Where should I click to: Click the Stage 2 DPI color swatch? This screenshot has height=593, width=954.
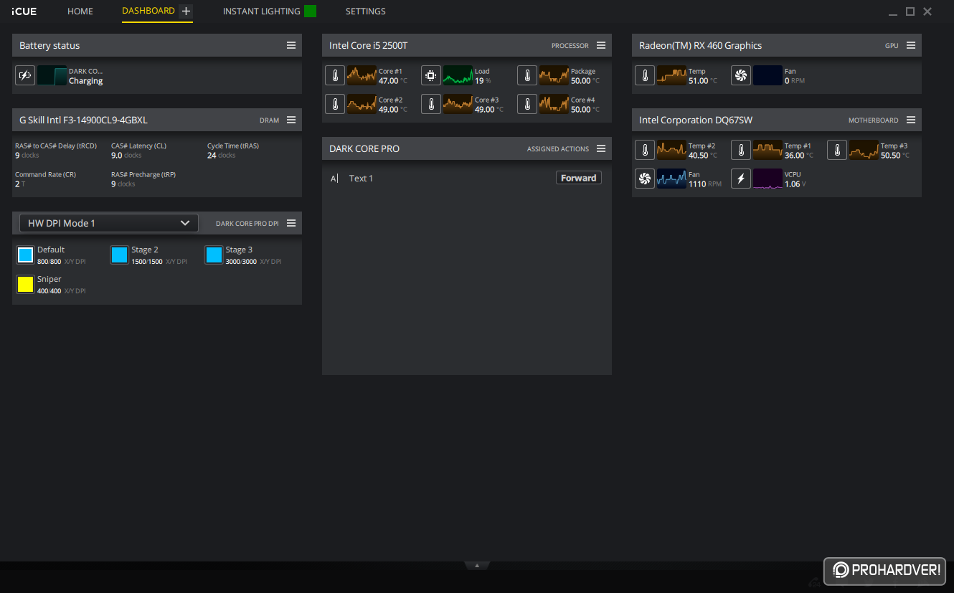[120, 255]
